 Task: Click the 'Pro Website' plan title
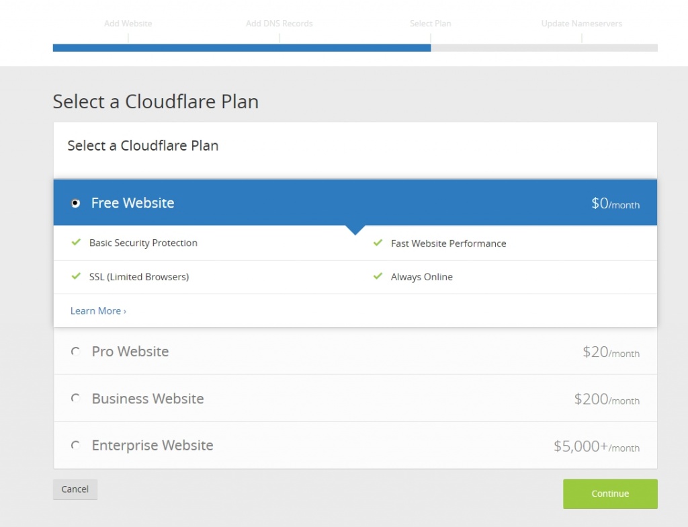[x=130, y=352]
